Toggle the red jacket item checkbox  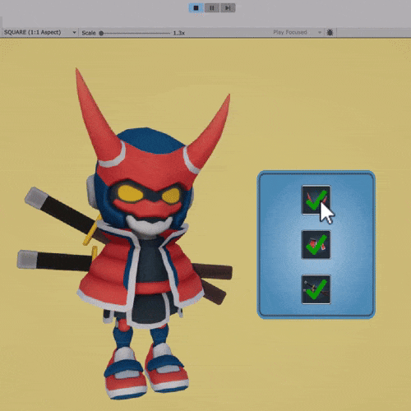316,245
